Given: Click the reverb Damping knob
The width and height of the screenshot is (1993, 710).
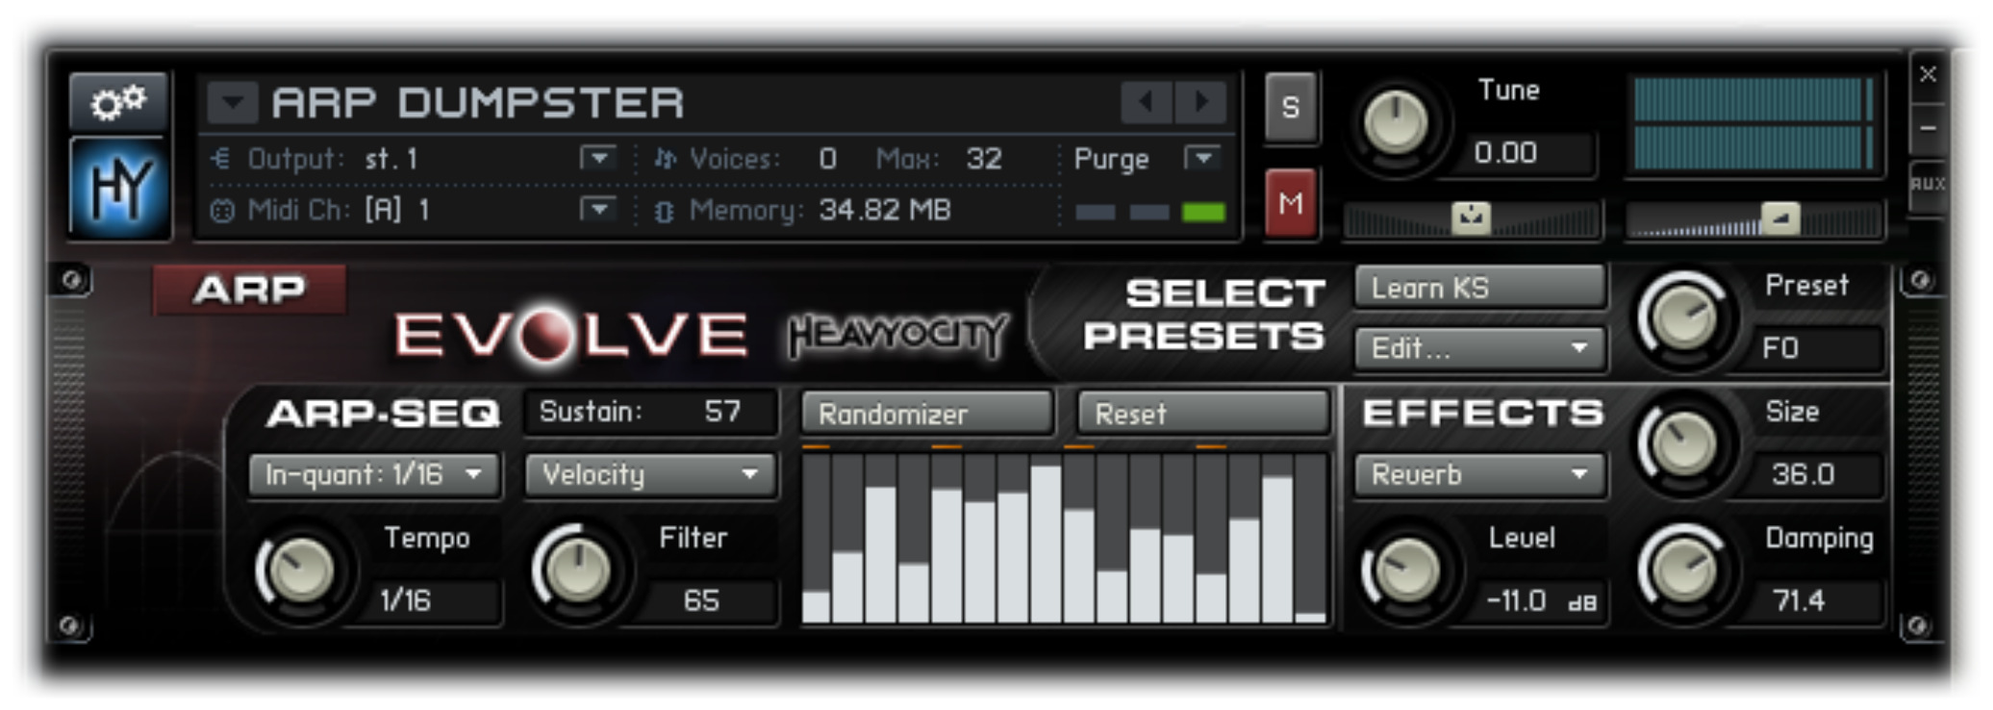Looking at the screenshot, I should (1683, 569).
